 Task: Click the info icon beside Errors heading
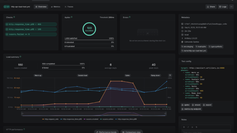[130, 17]
